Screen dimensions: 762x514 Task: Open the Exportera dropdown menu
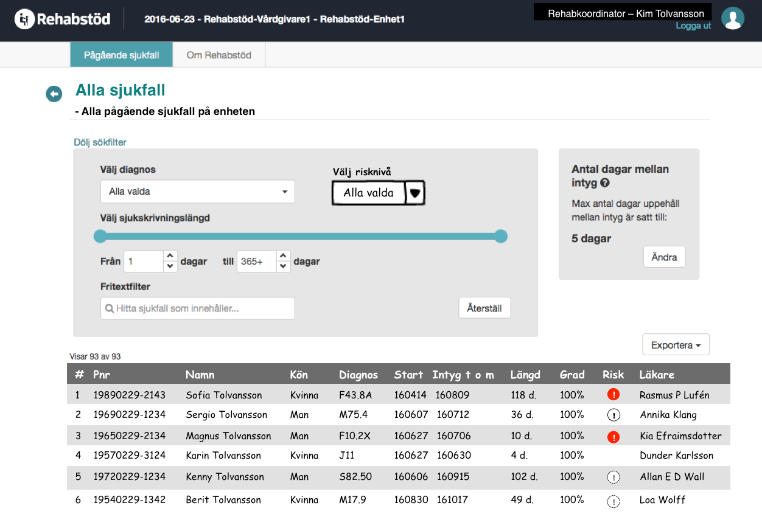click(x=676, y=345)
